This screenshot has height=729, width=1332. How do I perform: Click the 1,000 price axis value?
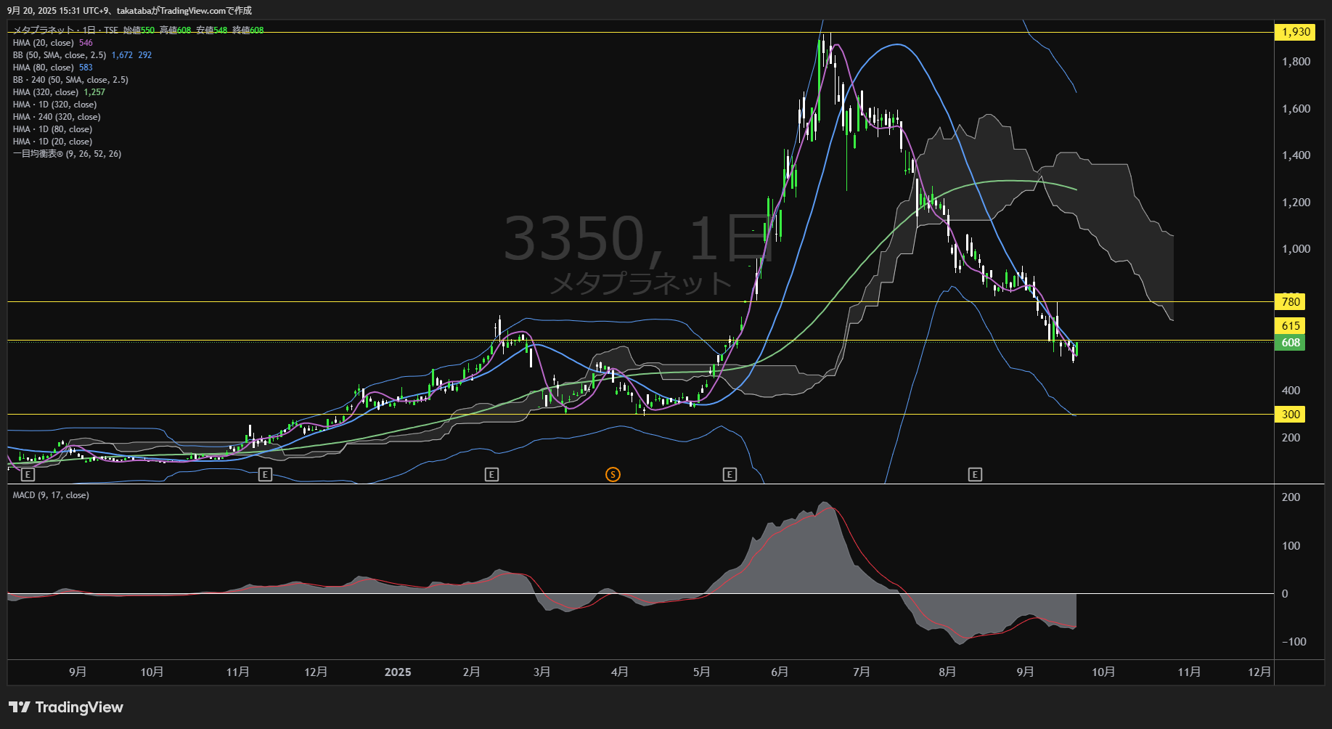coord(1296,249)
